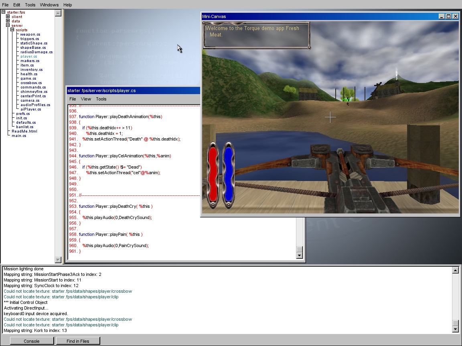Collapse the scripts folder node
This screenshot has width=462, height=346.
point(12,30)
